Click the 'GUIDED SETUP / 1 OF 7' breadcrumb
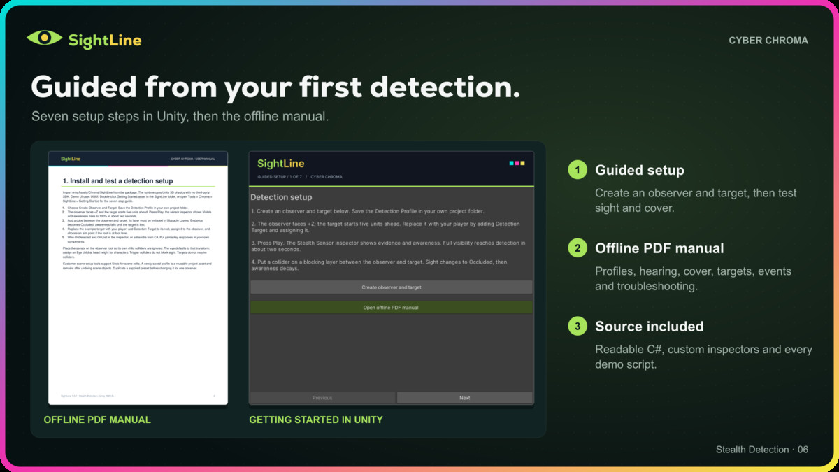The image size is (839, 472). point(279,177)
